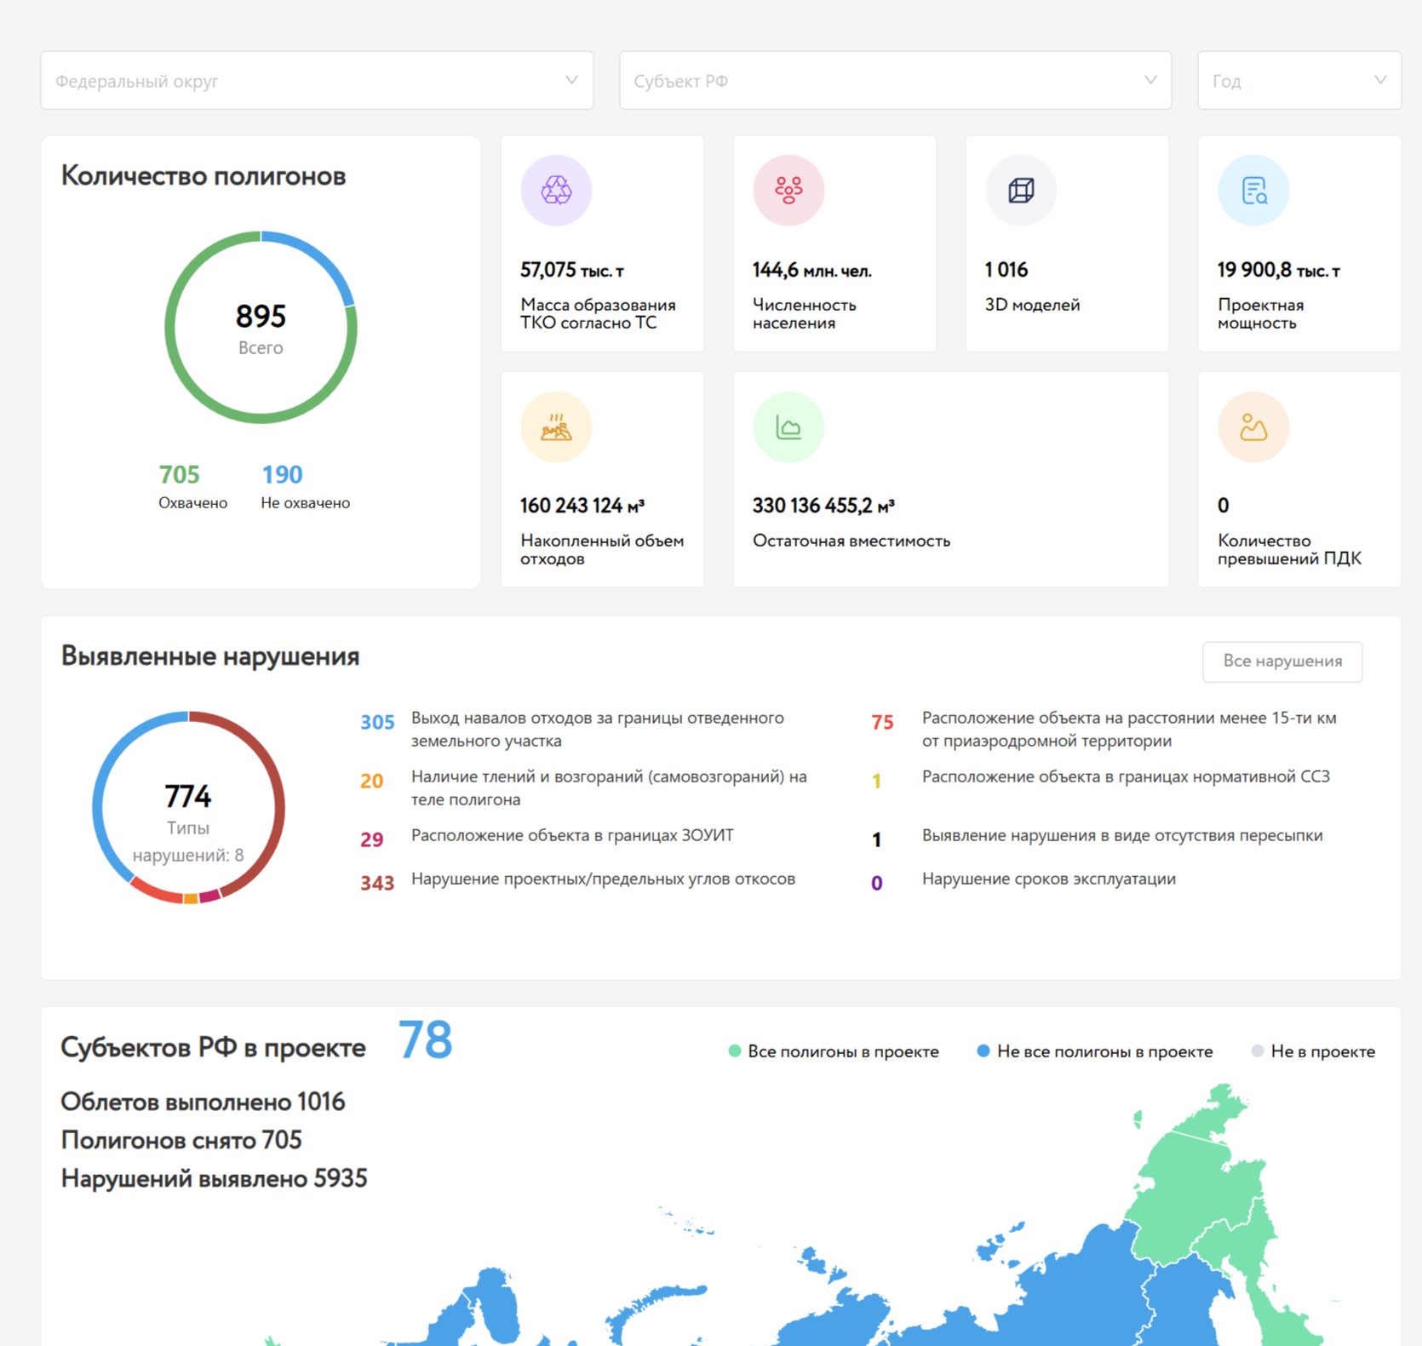Expand the Субъект РФ dropdown

click(x=895, y=81)
